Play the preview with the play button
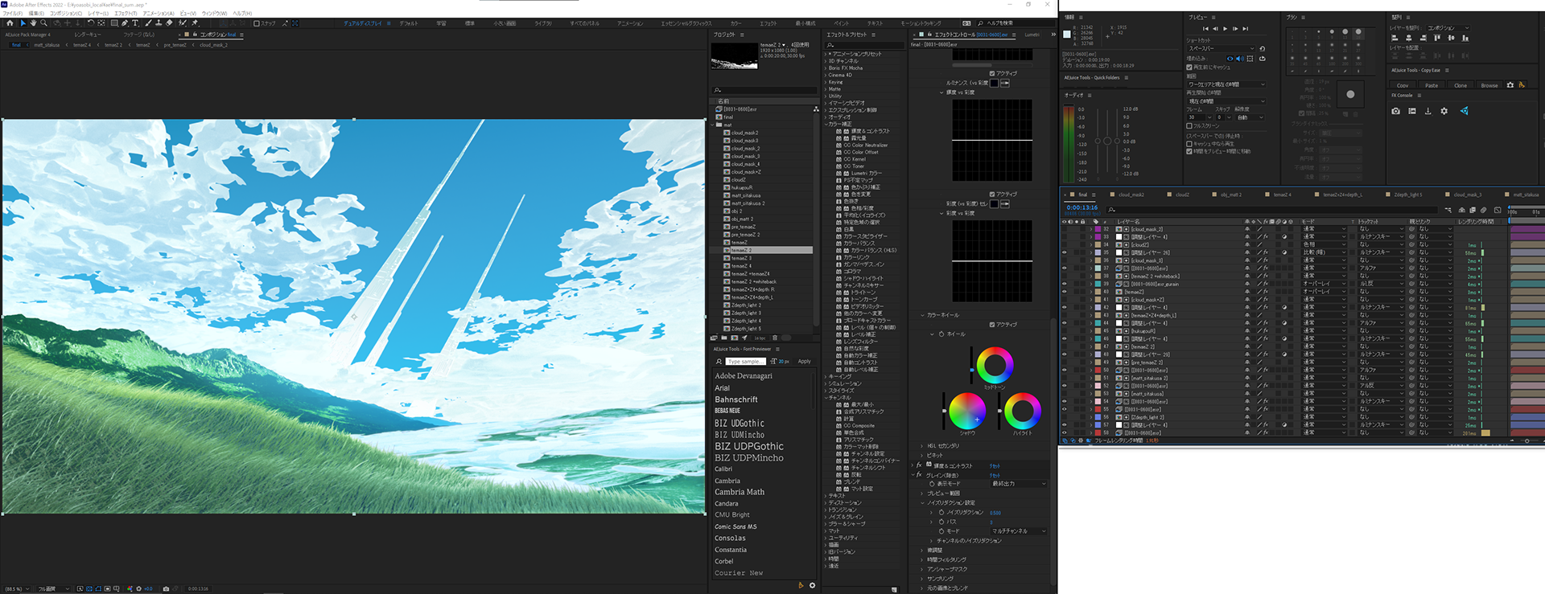Viewport: 1545px width, 594px height. coord(1225,29)
